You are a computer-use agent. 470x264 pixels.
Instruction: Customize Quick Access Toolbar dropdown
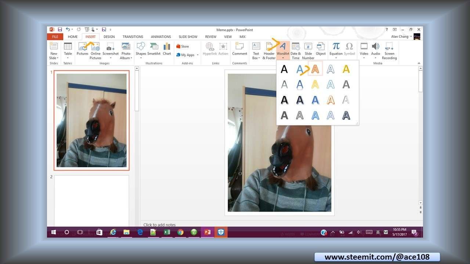[x=111, y=30]
